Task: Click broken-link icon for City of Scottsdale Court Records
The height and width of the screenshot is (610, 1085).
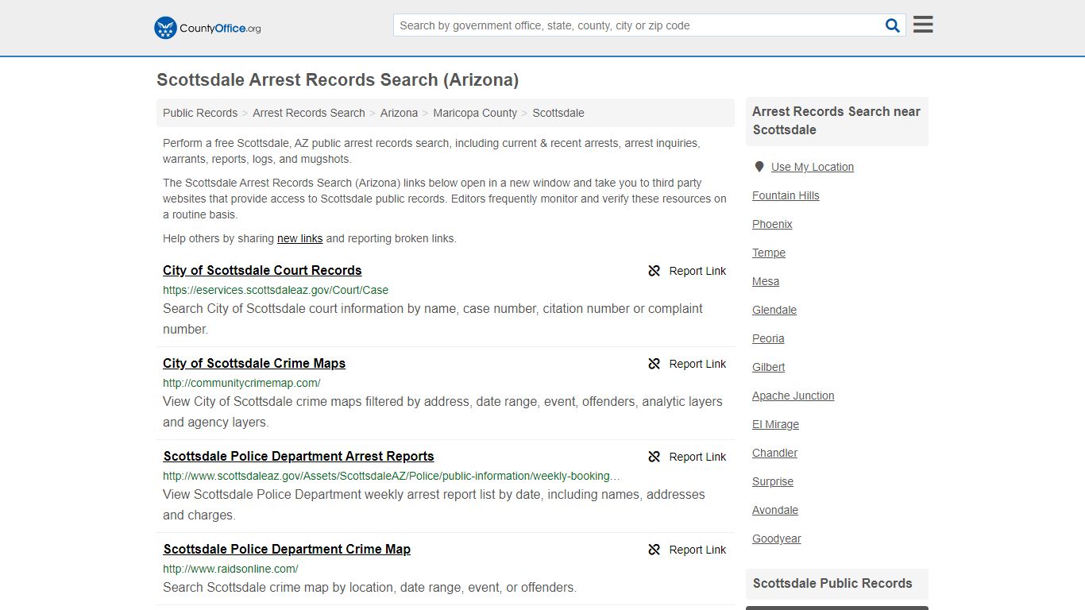Action: pos(654,271)
